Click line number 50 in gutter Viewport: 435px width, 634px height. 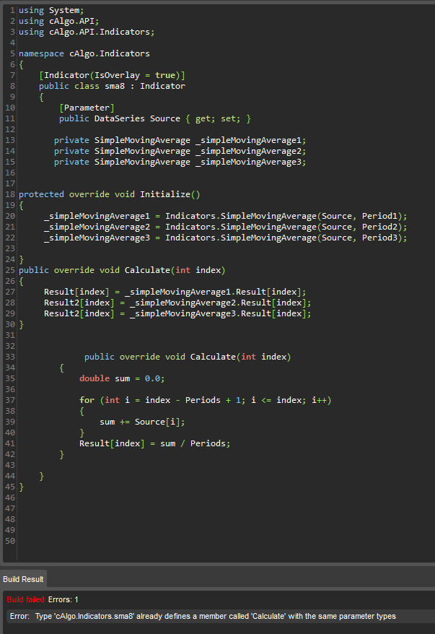coord(10,541)
